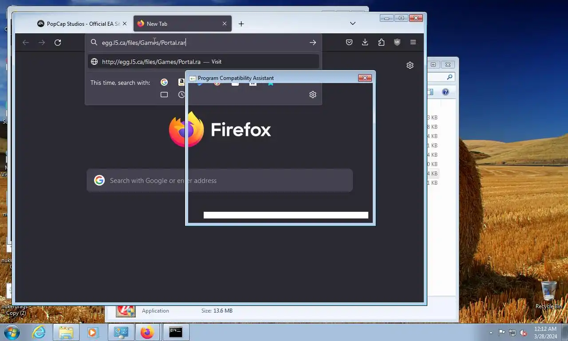Personalize New Tab gear icon
The image size is (568, 341).
point(410,65)
